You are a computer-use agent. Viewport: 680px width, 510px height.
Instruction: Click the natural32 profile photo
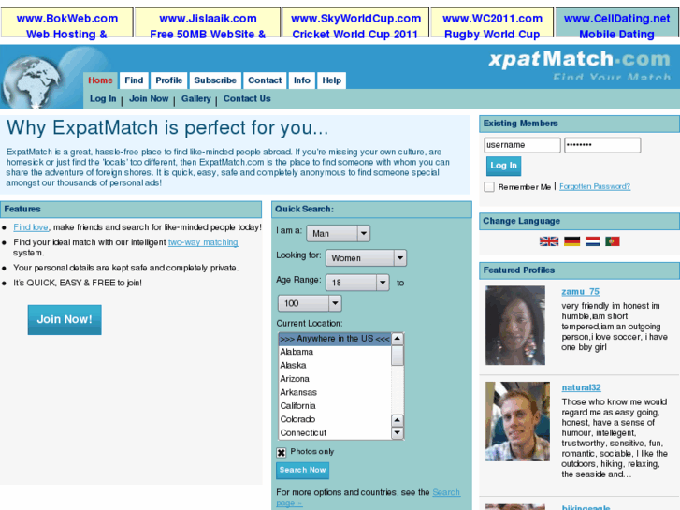tap(517, 421)
